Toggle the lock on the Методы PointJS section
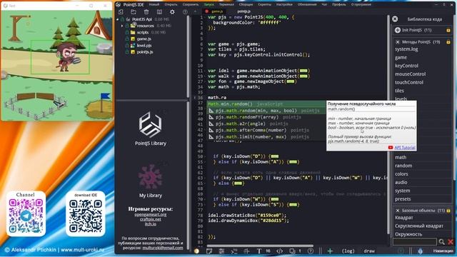This screenshot has height=257, width=457. pos(448,42)
